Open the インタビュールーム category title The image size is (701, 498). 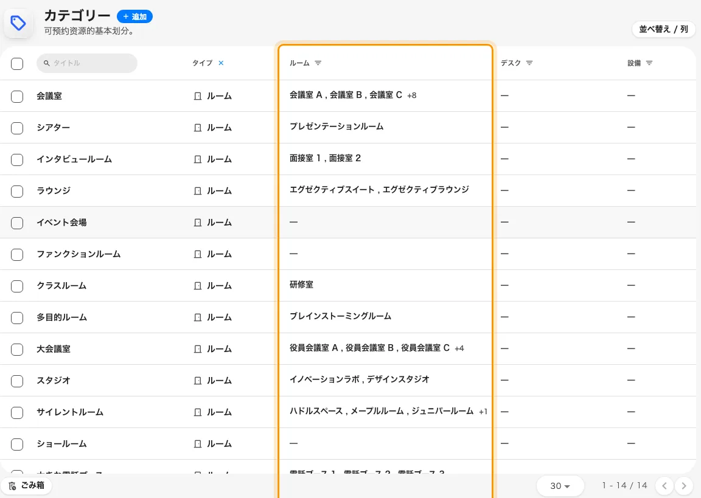tap(74, 159)
